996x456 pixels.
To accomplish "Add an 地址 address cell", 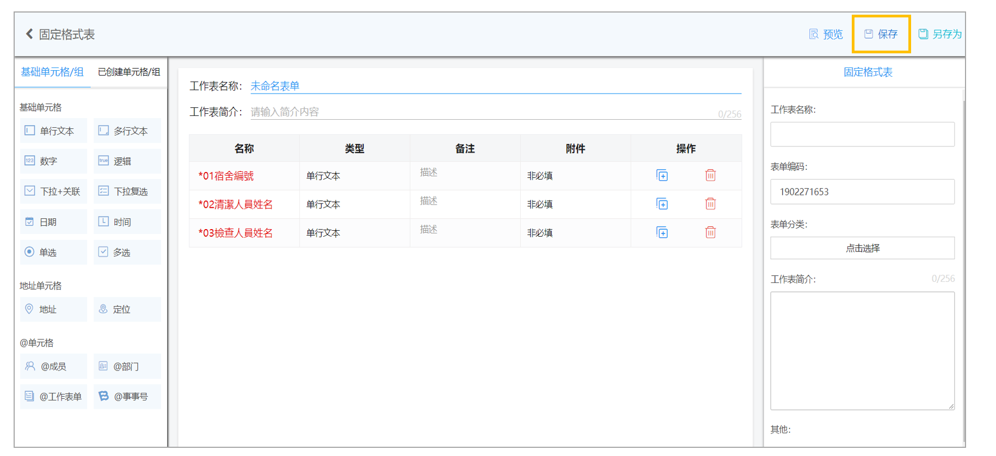I will coord(53,309).
